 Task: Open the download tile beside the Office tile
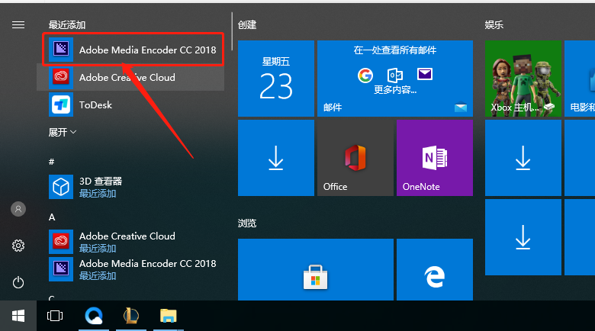(x=276, y=158)
